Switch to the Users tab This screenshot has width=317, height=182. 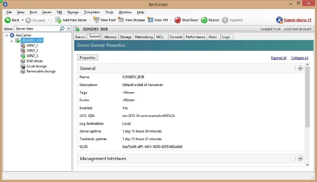tap(213, 37)
